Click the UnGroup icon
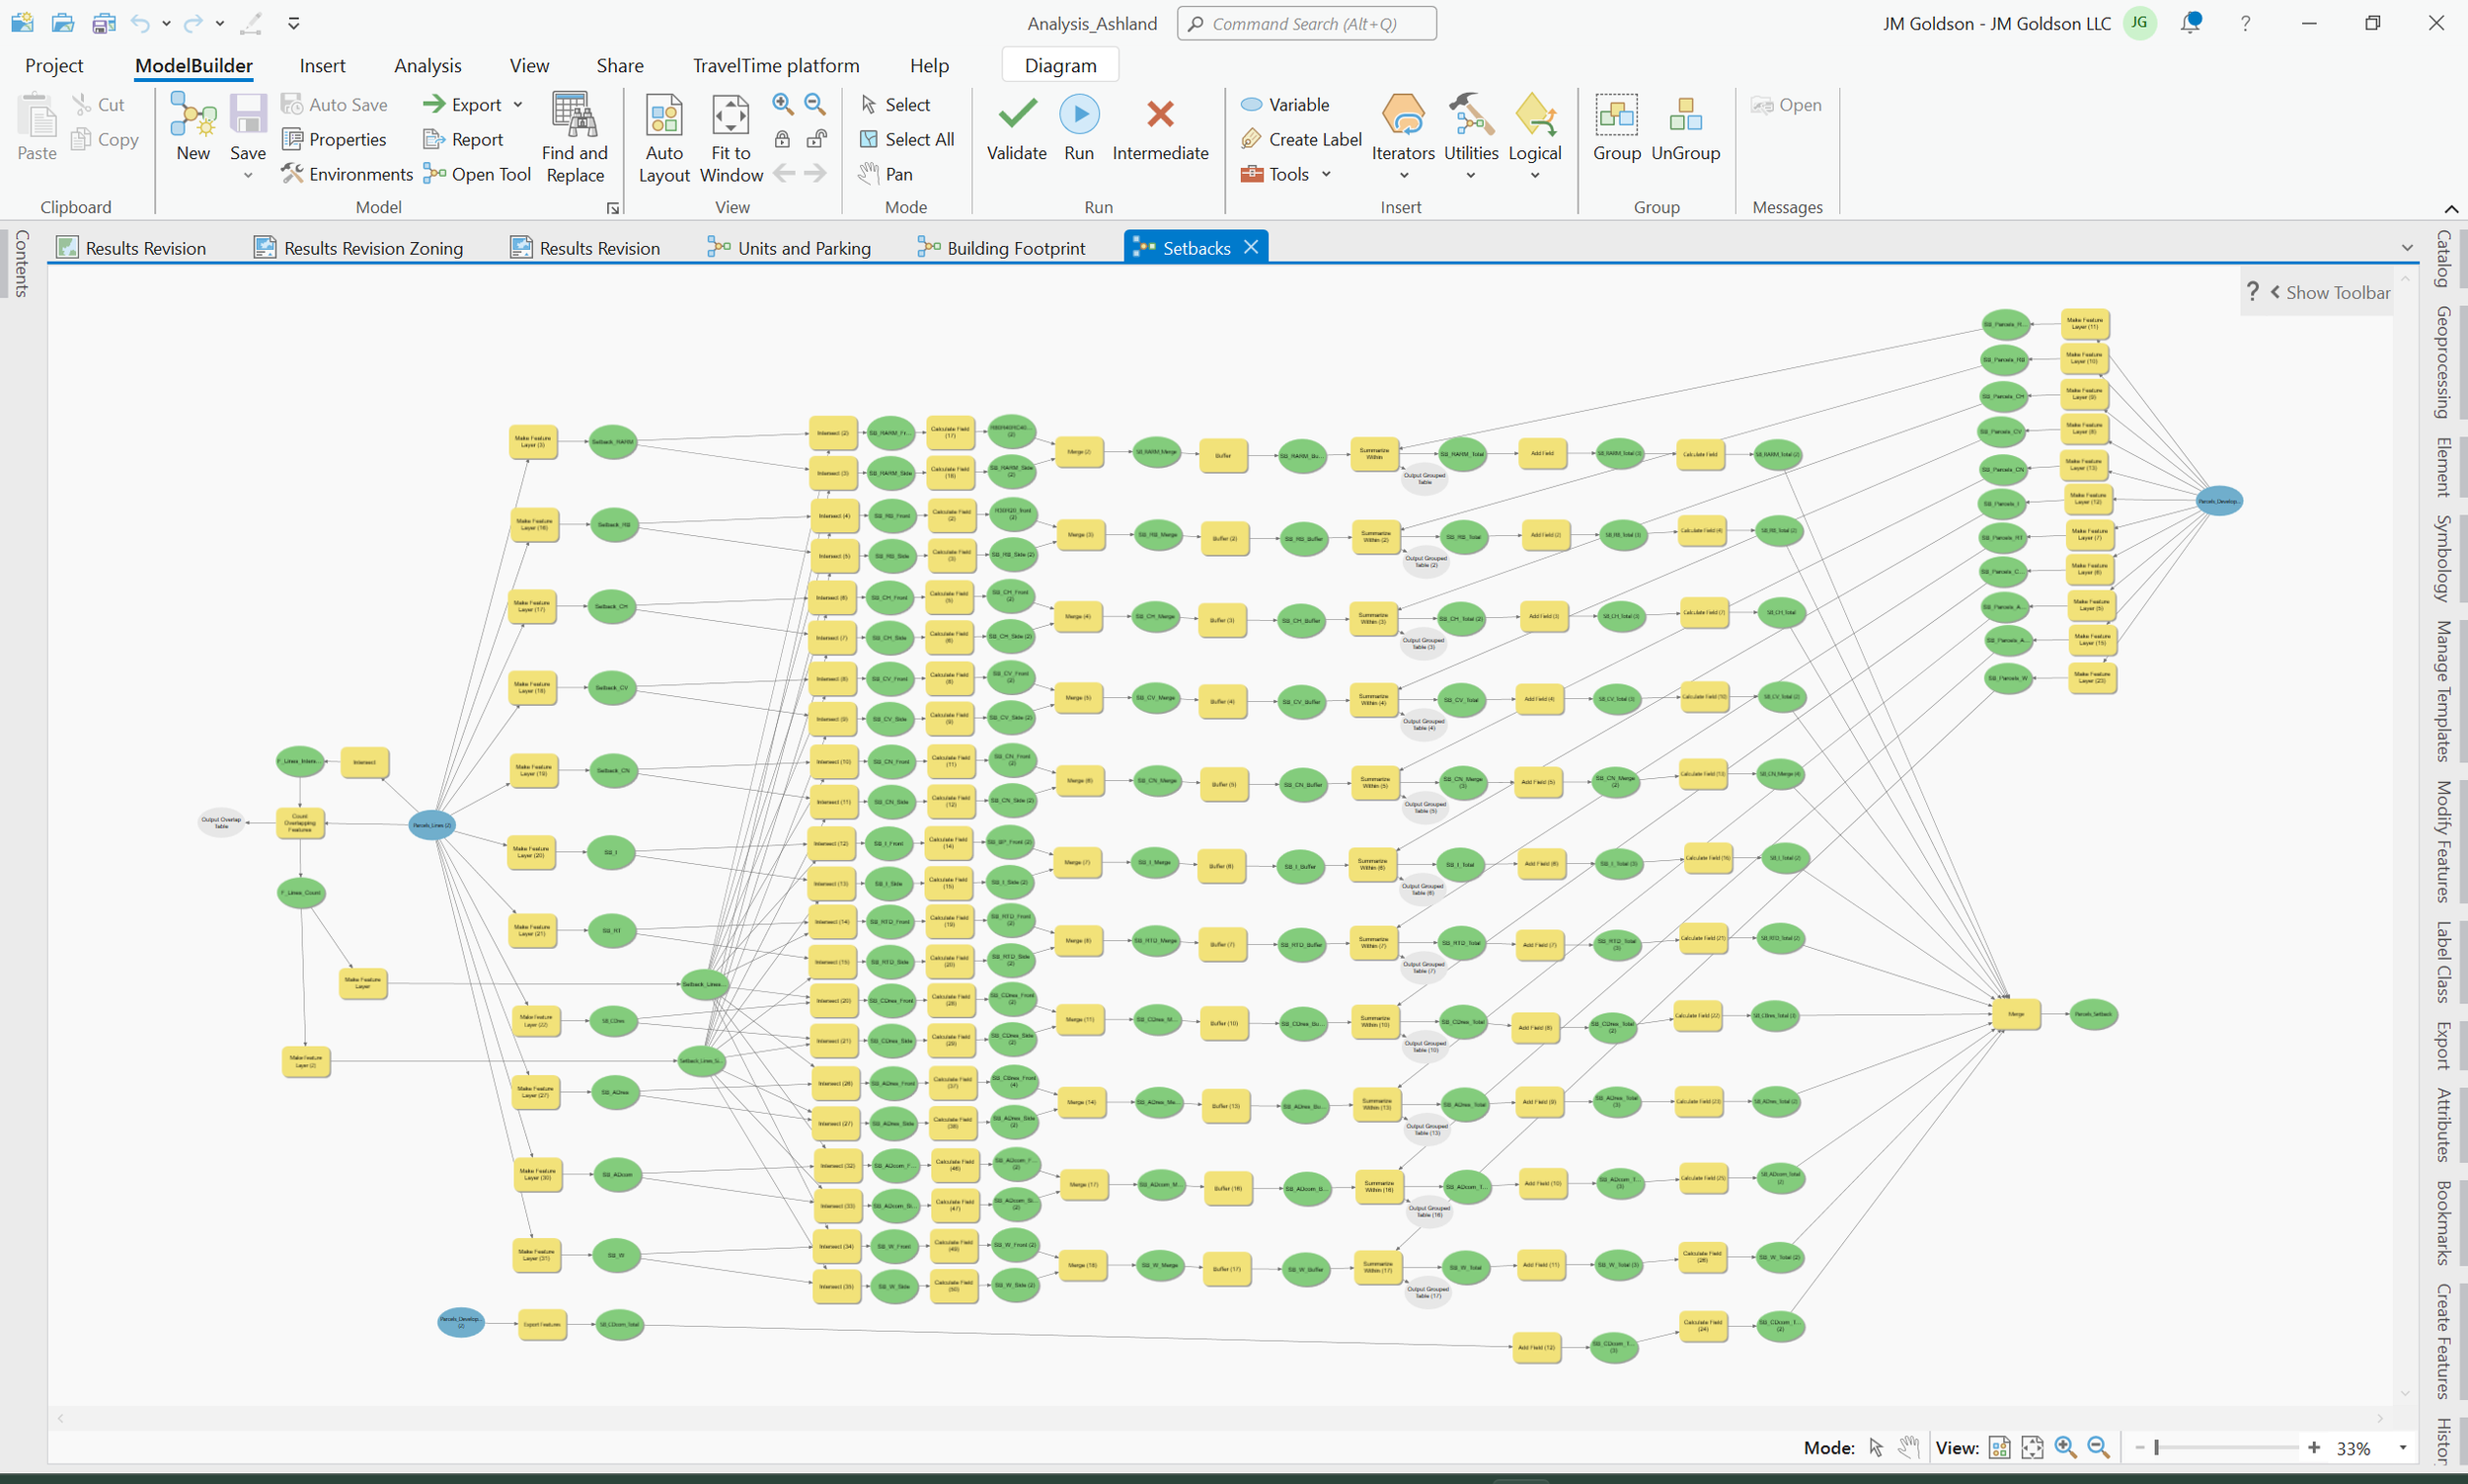This screenshot has width=2468, height=1484. click(x=1684, y=117)
